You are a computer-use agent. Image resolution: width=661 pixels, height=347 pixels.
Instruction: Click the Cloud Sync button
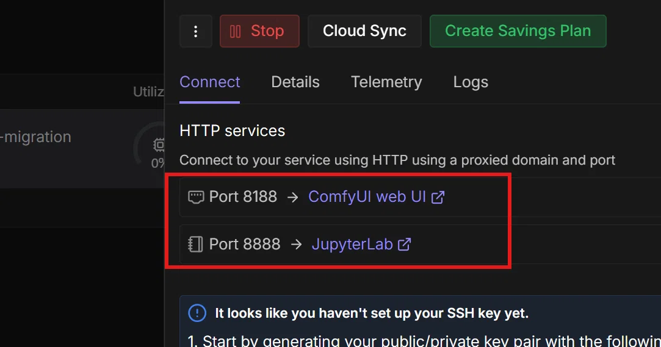(364, 31)
